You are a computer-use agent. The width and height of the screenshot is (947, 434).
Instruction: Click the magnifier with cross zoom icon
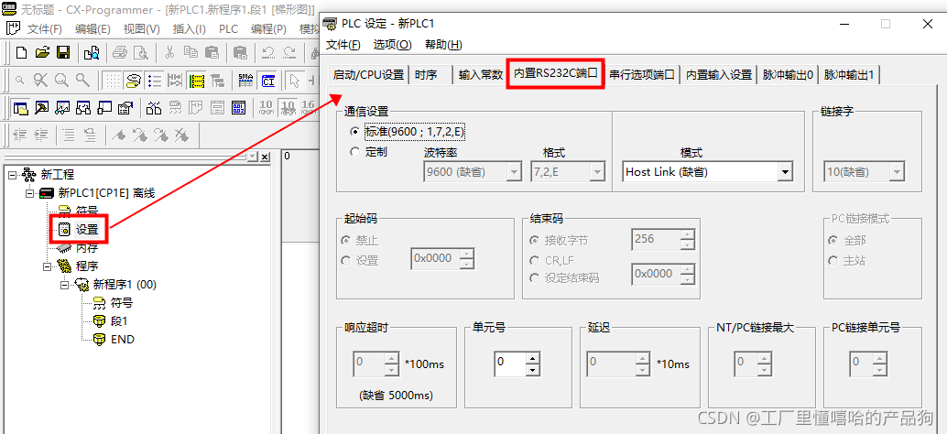click(40, 81)
